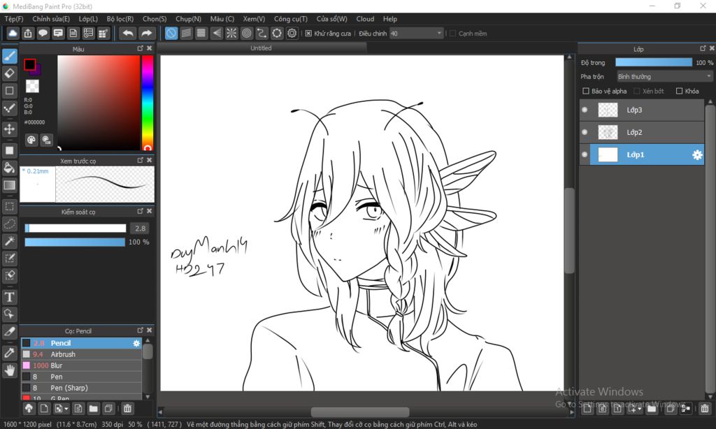Screen dimensions: 716x429
Task: Select Pen (Sharp) in brush list
Action: [x=82, y=388]
